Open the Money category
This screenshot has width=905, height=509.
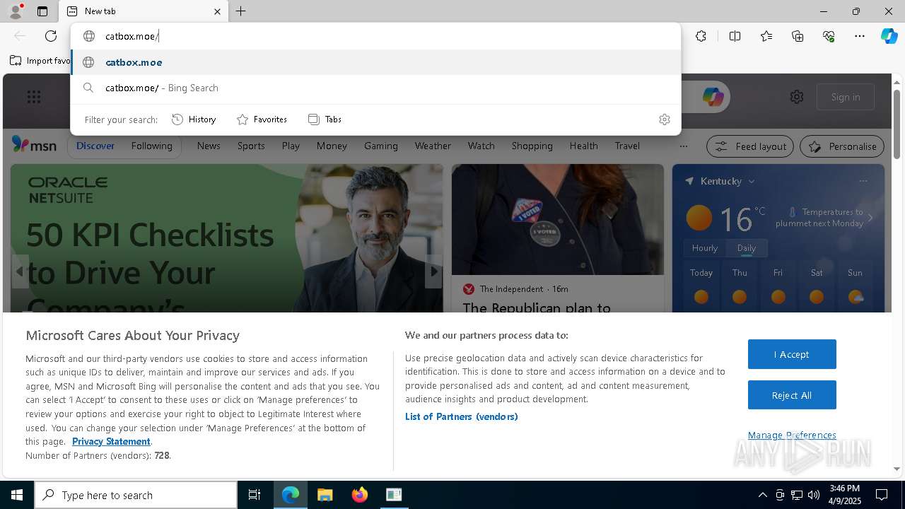click(x=332, y=146)
